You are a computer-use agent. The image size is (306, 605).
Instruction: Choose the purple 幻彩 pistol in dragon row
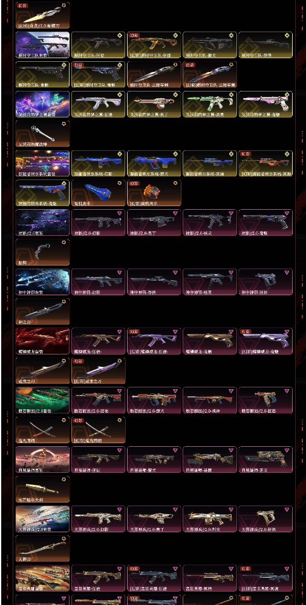coord(265,341)
